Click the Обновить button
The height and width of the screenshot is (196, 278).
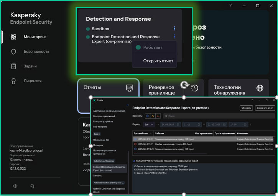tap(246, 108)
